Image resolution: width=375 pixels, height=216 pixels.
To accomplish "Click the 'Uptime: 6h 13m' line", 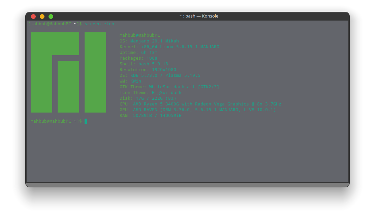I will 138,52.
